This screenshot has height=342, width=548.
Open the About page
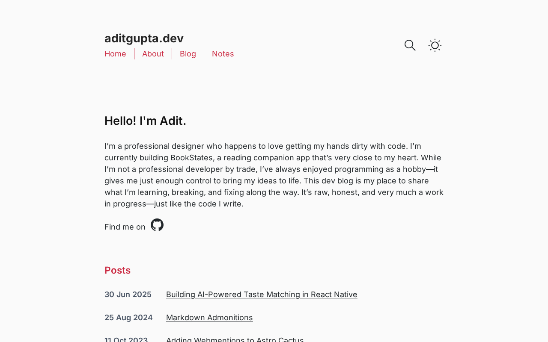153,54
